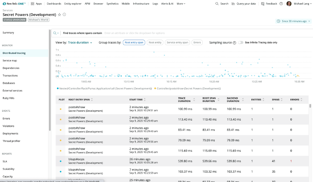Click plot dot for blogs#oops row
The width and height of the screenshot is (313, 182).
(60, 161)
